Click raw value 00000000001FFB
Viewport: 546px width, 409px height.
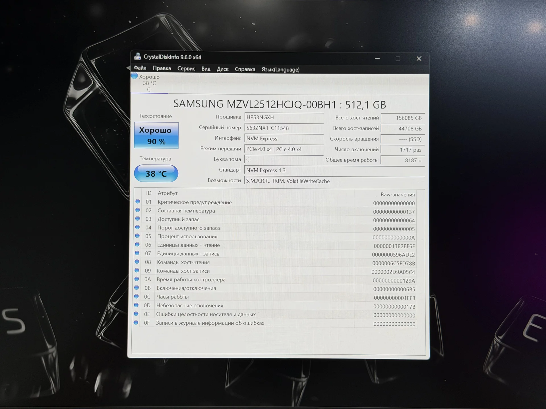(394, 298)
